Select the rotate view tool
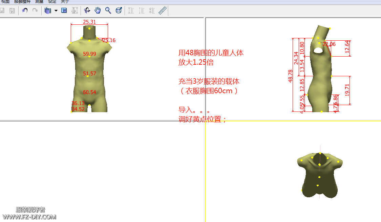This screenshot has width=381, height=222. point(87,11)
